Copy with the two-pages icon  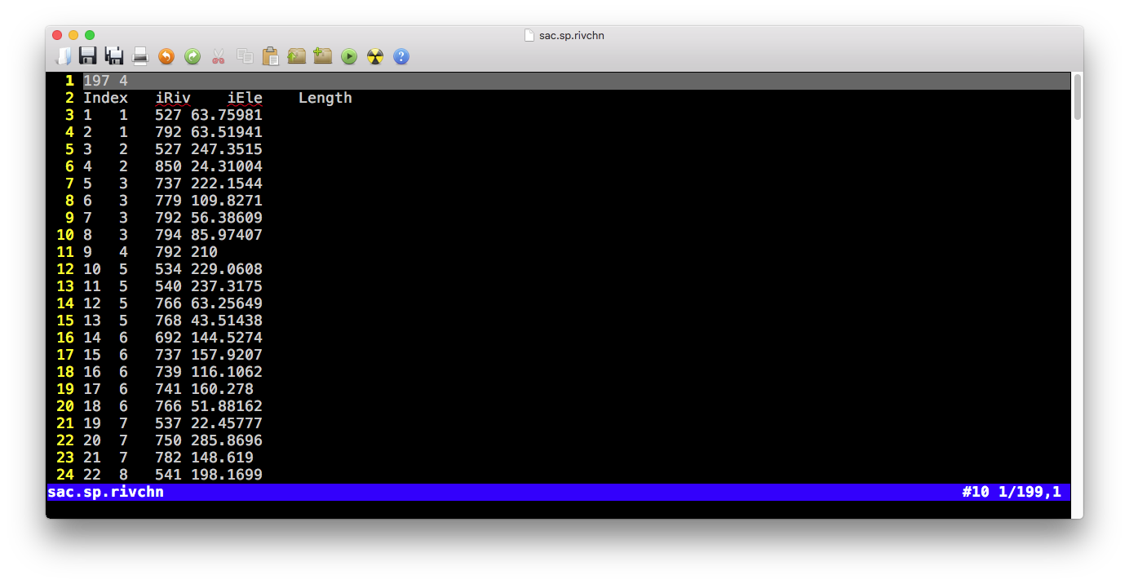tap(245, 56)
